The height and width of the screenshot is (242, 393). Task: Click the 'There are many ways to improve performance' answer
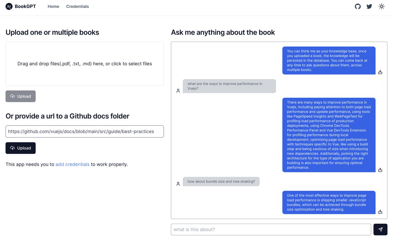329,135
